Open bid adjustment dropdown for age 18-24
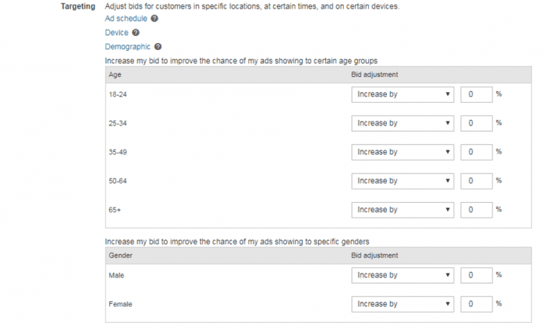The height and width of the screenshot is (329, 546). pos(403,94)
